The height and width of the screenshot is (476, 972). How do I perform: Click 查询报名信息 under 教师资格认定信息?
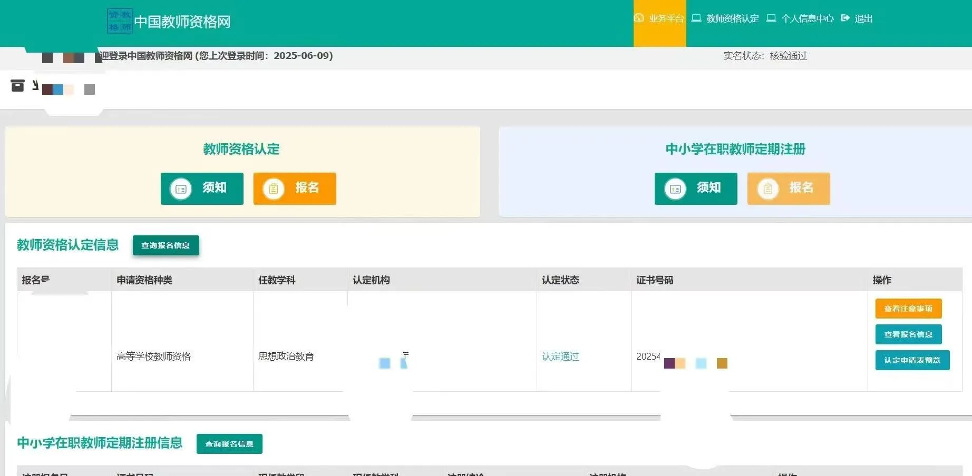166,245
